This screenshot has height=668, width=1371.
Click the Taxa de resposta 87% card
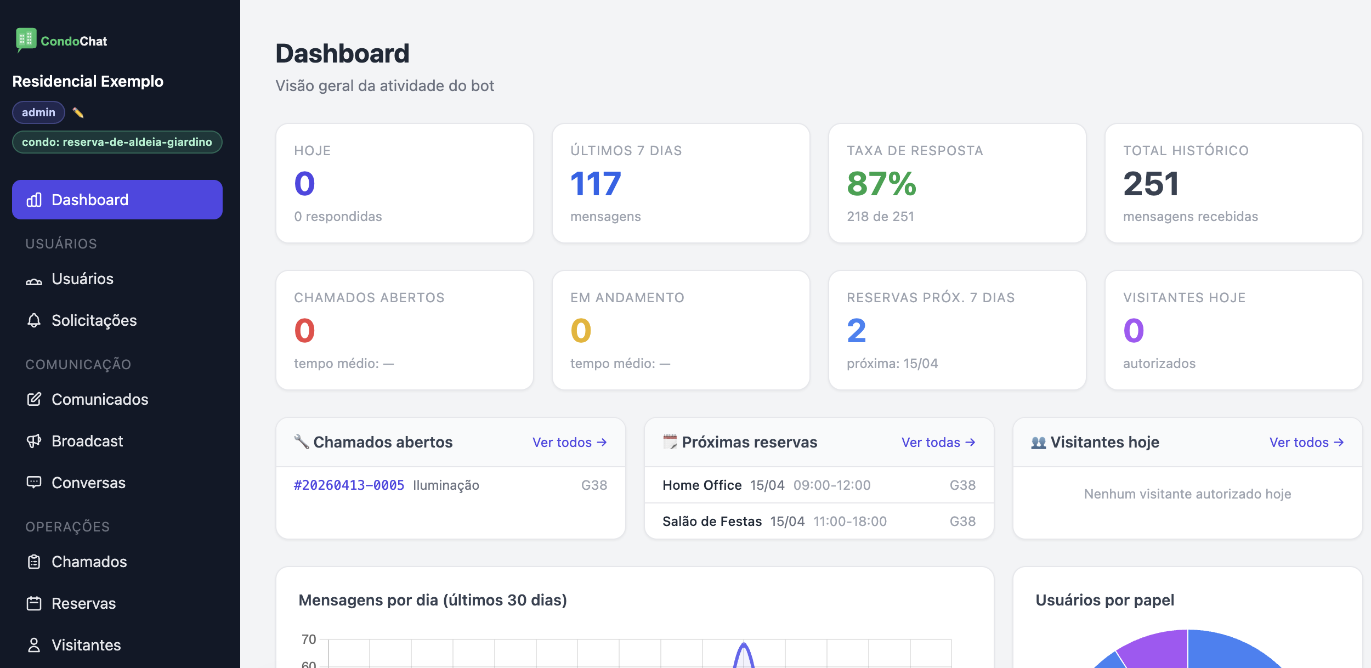click(x=958, y=183)
